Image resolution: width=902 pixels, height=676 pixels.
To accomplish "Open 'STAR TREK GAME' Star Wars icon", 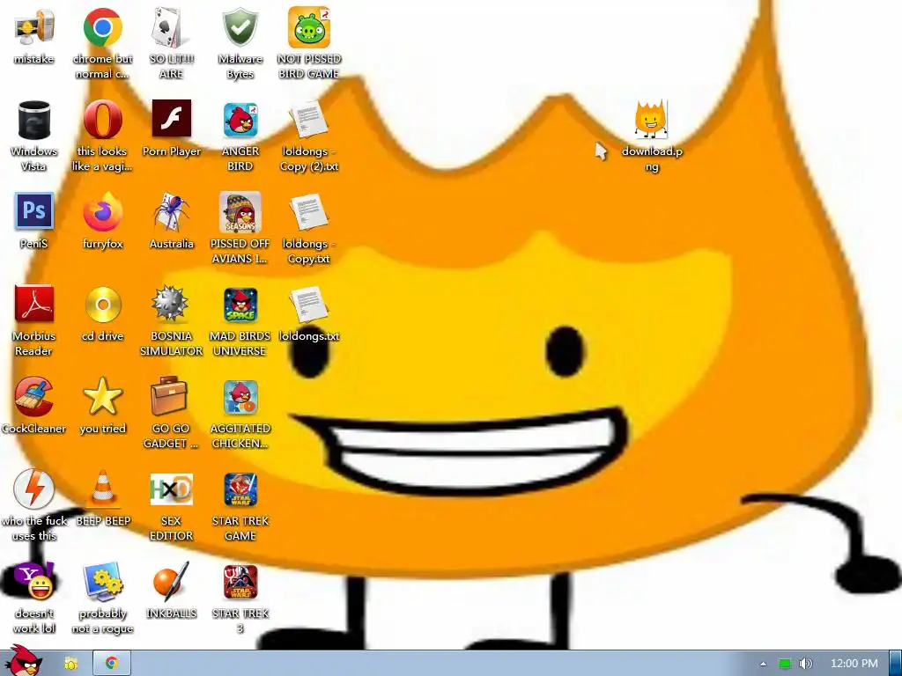I will [240, 489].
